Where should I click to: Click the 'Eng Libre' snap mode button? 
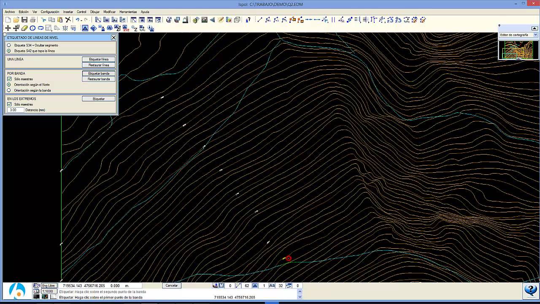click(49, 286)
